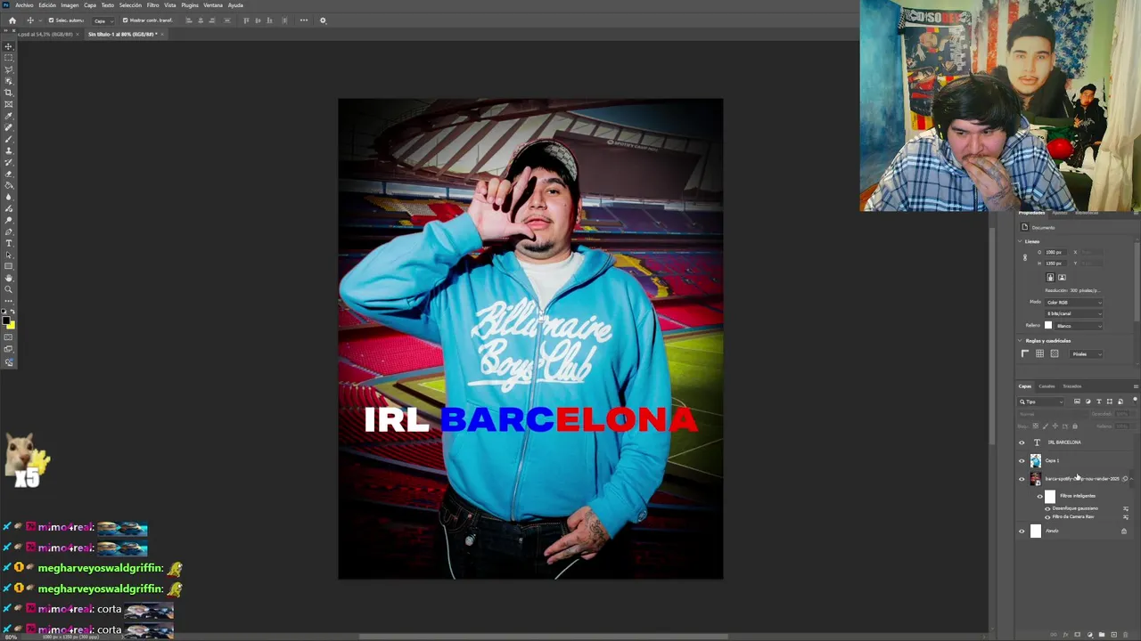Collapse the Reglas y cuadrículas section
Viewport: 1141px width, 641px height.
[1020, 341]
